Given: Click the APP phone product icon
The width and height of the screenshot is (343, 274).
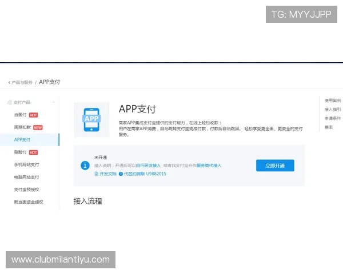Looking at the screenshot, I should [x=91, y=119].
